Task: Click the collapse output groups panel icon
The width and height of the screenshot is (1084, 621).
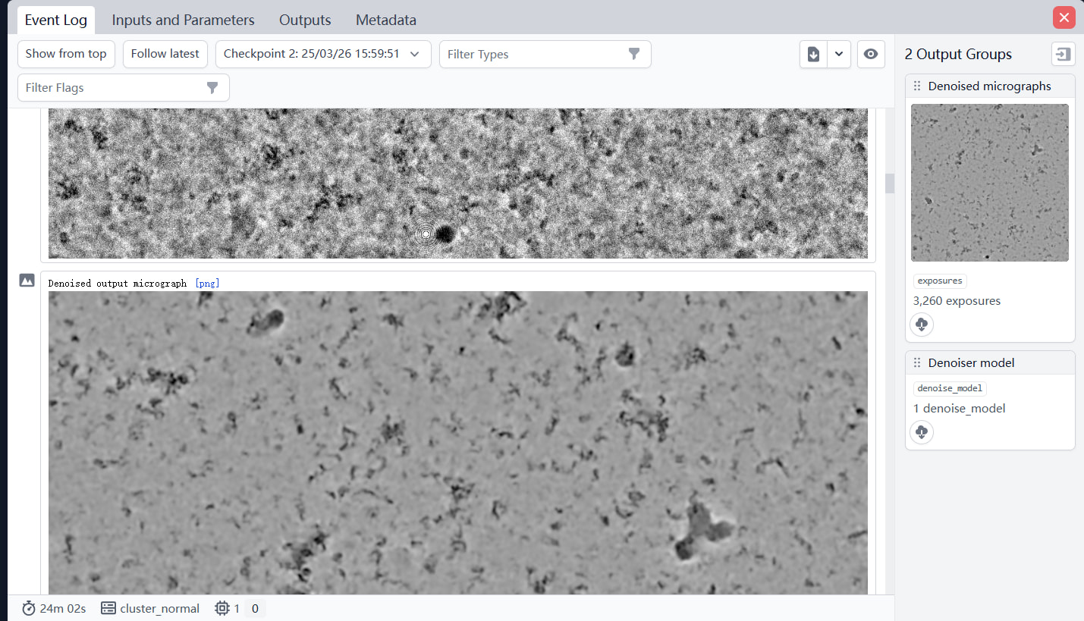Action: point(1063,54)
